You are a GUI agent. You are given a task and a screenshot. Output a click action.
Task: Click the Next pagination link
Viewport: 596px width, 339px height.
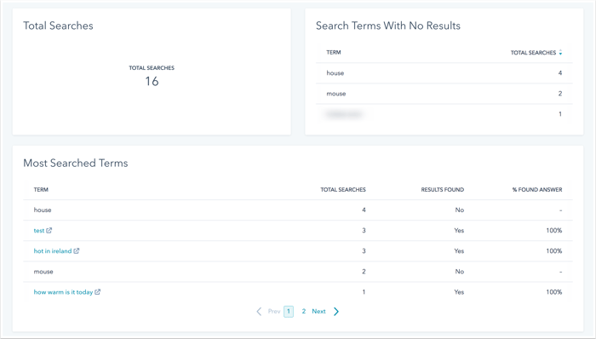coord(318,311)
